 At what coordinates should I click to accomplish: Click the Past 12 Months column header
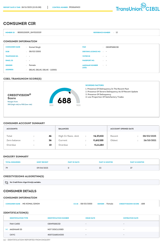pos(106,162)
